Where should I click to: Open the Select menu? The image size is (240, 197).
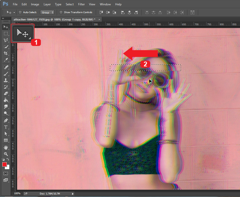point(70,4)
